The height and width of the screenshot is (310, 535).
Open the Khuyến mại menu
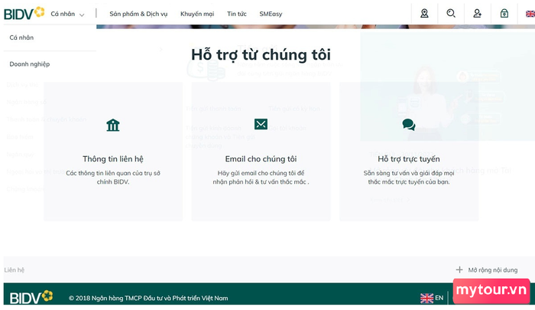coord(197,14)
